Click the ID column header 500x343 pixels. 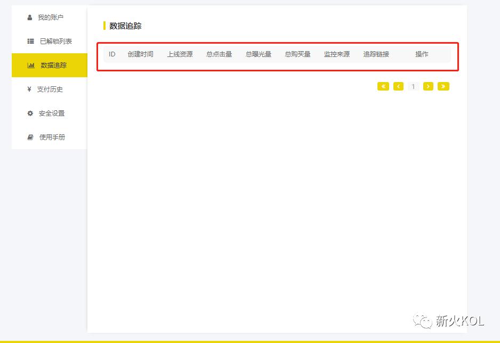coord(112,54)
